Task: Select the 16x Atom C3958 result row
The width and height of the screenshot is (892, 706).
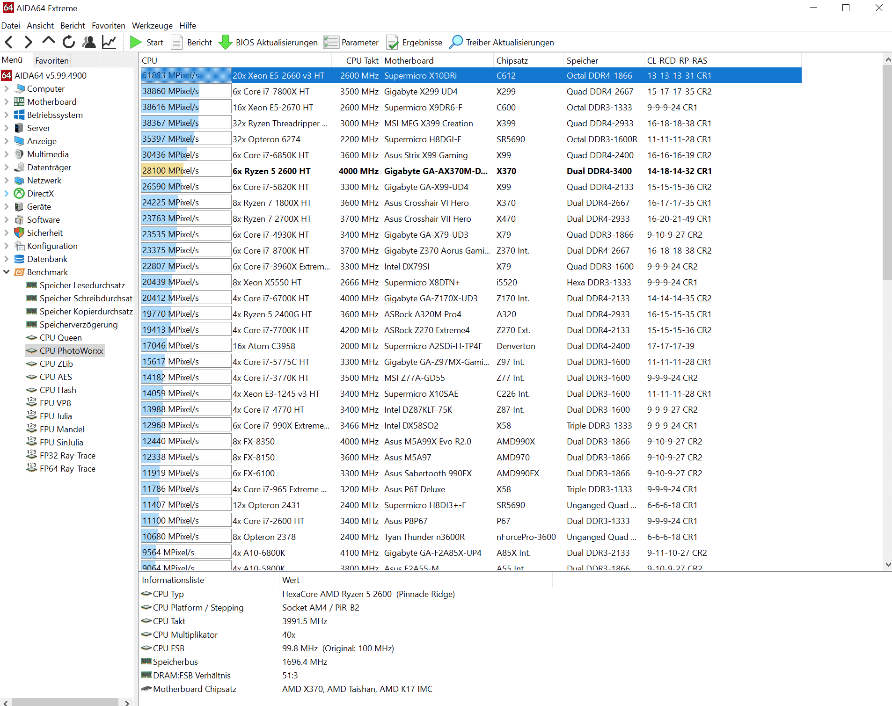Action: 471,346
